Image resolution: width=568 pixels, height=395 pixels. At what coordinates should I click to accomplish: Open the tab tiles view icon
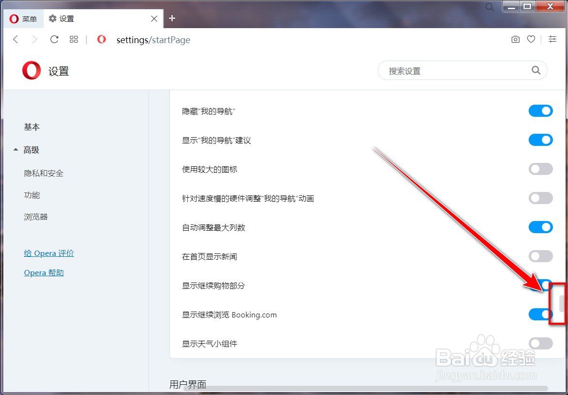coord(74,39)
